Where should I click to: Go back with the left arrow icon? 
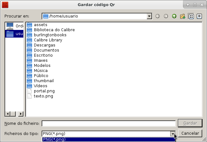tap(157, 16)
